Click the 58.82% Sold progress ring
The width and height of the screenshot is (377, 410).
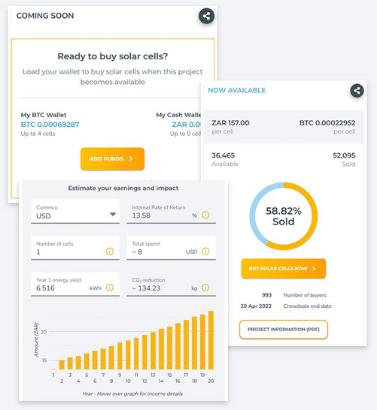284,216
